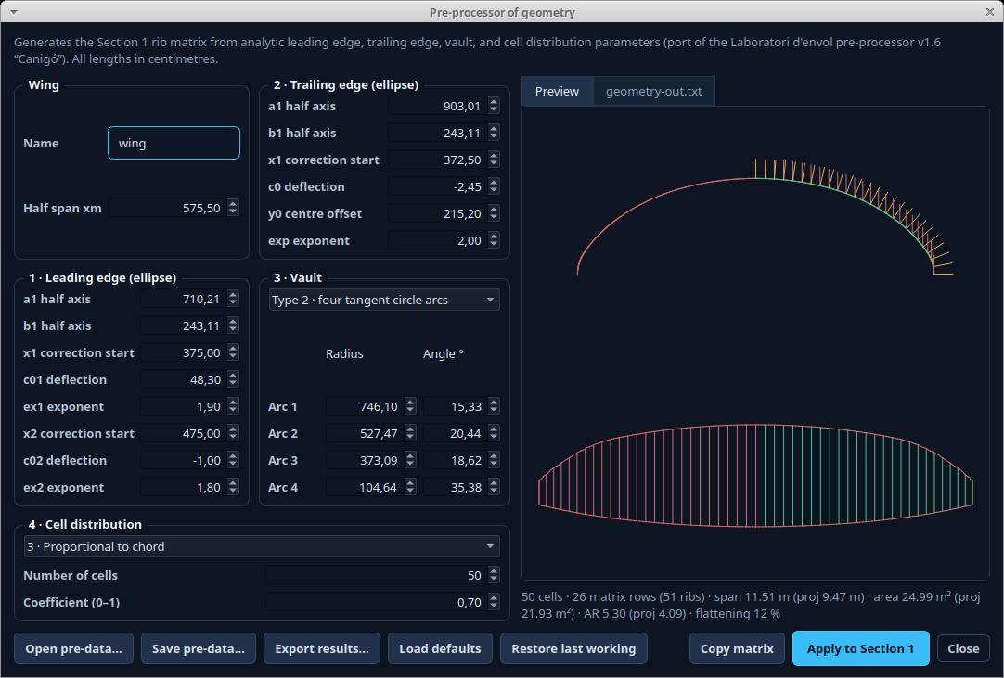This screenshot has height=678, width=1004.
Task: Open the Cell distribution combo box
Action: pyautogui.click(x=262, y=546)
